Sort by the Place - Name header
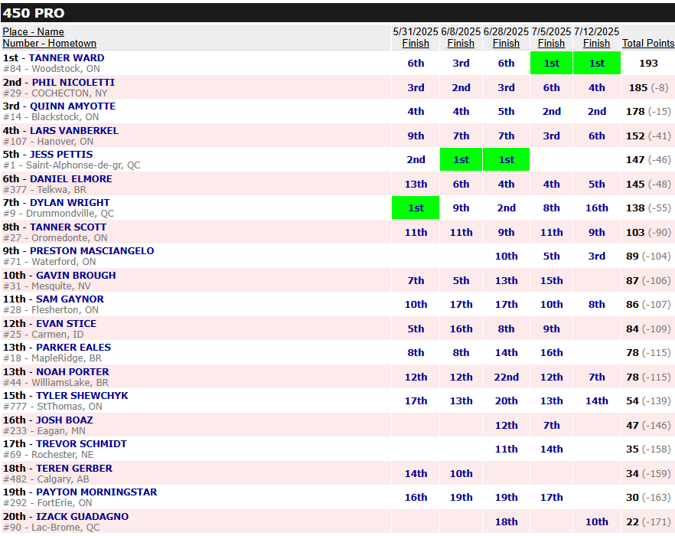Image resolution: width=675 pixels, height=536 pixels. 33,31
